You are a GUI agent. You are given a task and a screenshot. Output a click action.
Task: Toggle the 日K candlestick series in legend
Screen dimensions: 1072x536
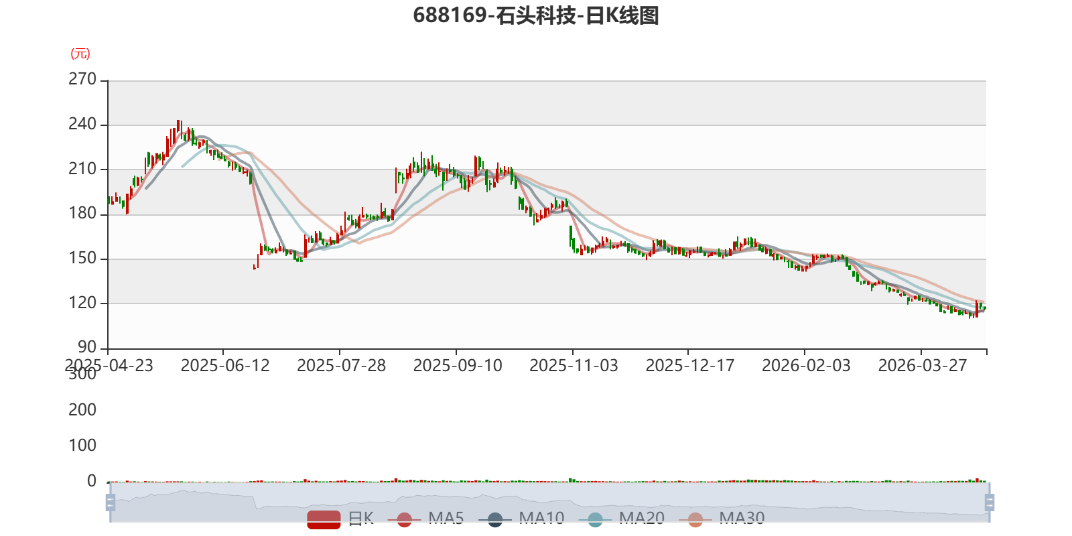click(x=340, y=519)
